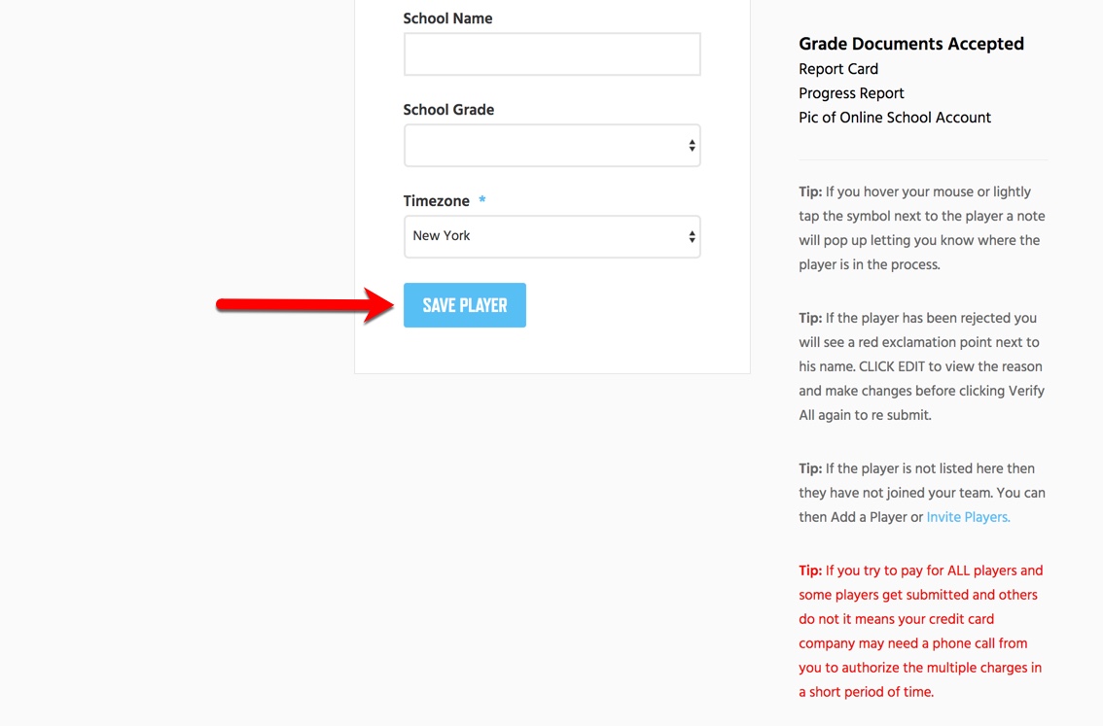1103x726 pixels.
Task: Click the School Grade label
Action: (448, 110)
